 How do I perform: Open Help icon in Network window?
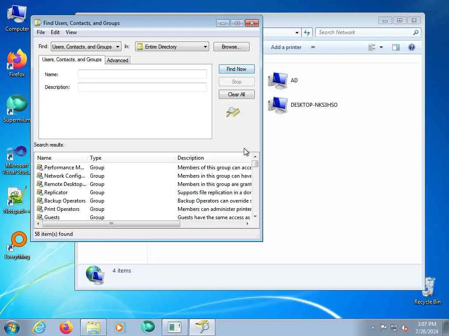coord(411,47)
